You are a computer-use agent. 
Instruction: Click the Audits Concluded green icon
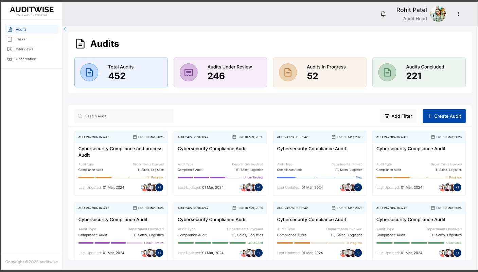coord(387,72)
